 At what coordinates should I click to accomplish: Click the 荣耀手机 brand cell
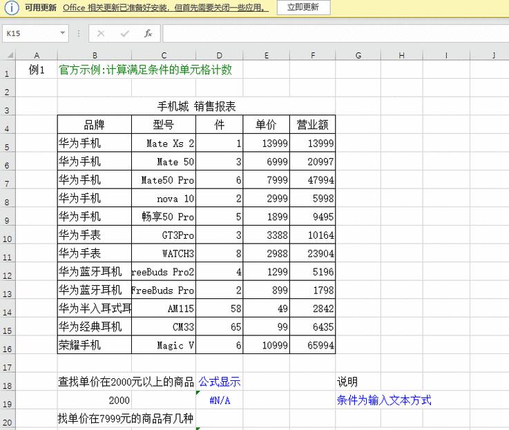pos(95,345)
